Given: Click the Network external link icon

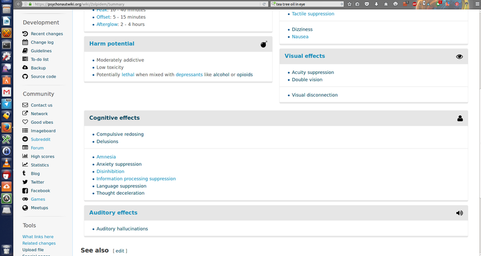Looking at the screenshot, I should coord(25,114).
